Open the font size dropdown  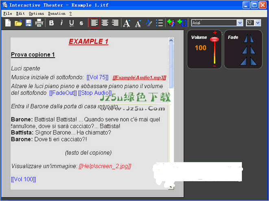coord(258,23)
